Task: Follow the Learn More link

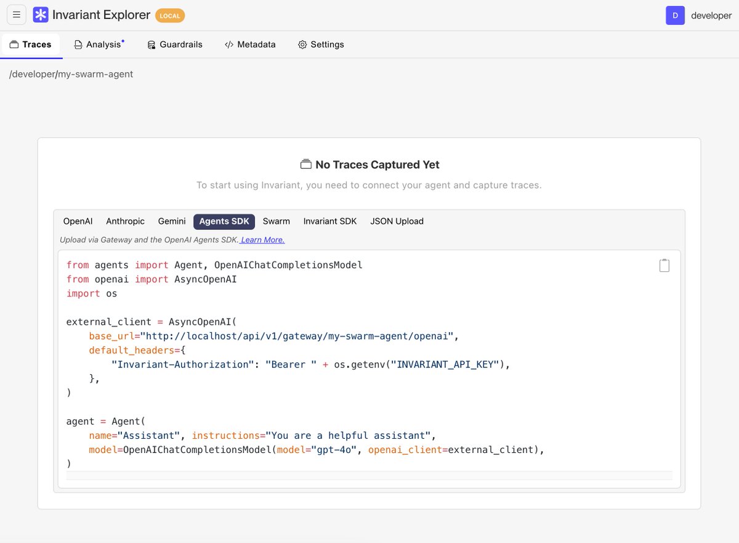Action: point(262,240)
